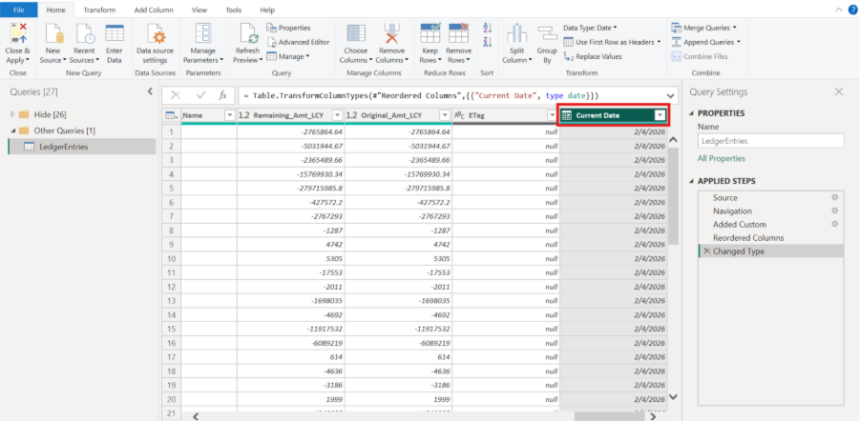Open the Current Date column filter dropdown
This screenshot has height=421, width=860.
click(x=659, y=115)
